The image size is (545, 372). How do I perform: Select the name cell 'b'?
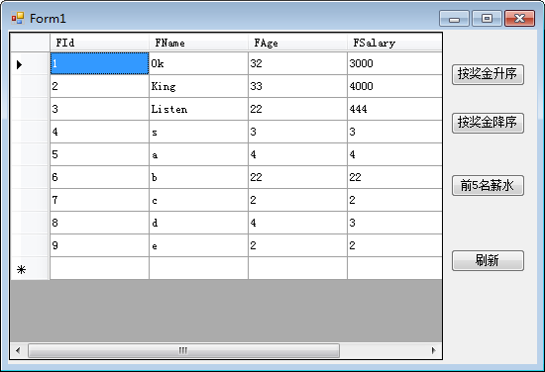coord(199,177)
